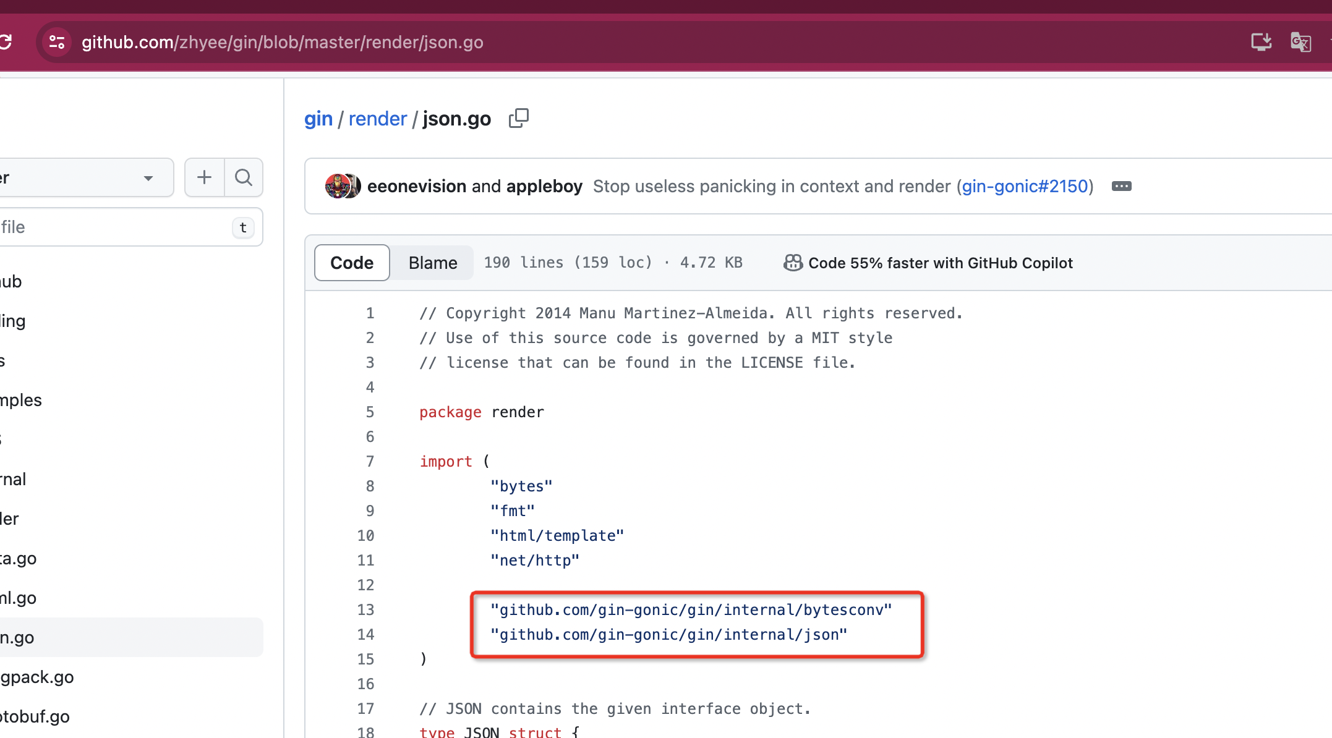Select the highlighted json.go file in tree
The width and height of the screenshot is (1332, 738).
coord(130,637)
